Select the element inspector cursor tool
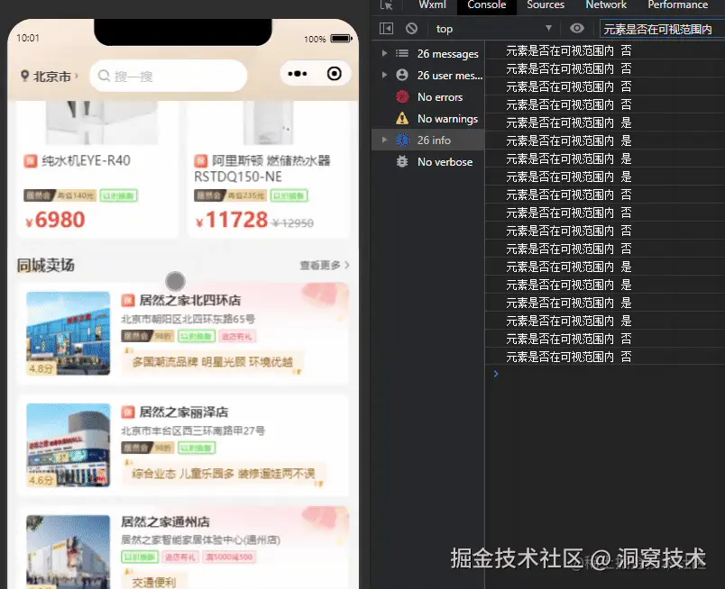The width and height of the screenshot is (725, 589). tap(387, 5)
